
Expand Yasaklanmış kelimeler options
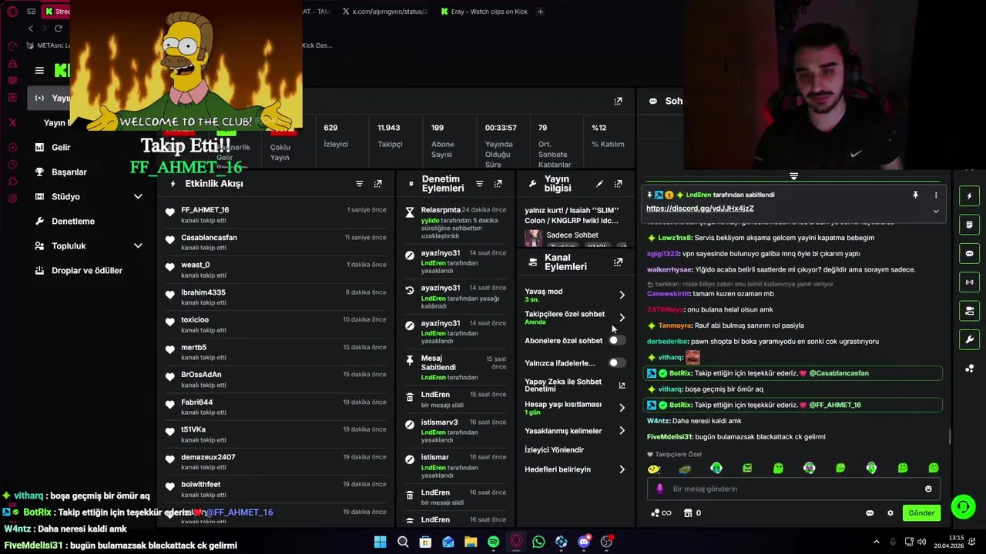pos(622,431)
